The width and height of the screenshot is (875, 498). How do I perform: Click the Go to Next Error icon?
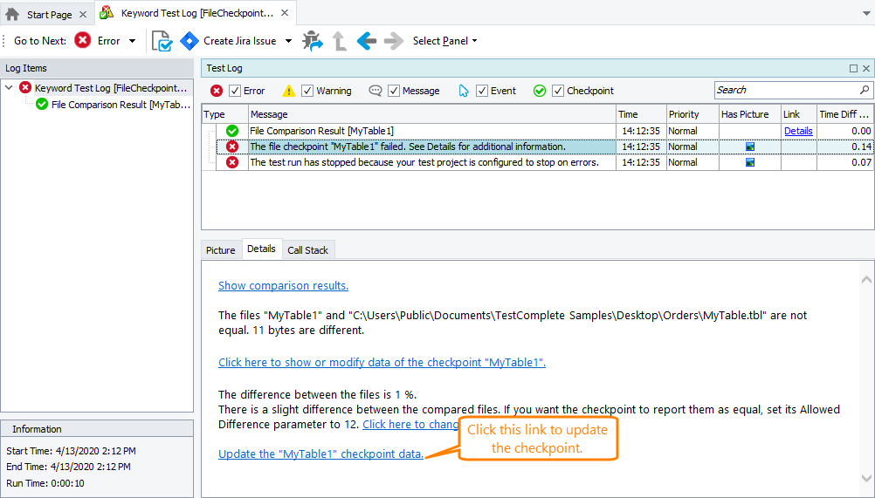tap(83, 41)
